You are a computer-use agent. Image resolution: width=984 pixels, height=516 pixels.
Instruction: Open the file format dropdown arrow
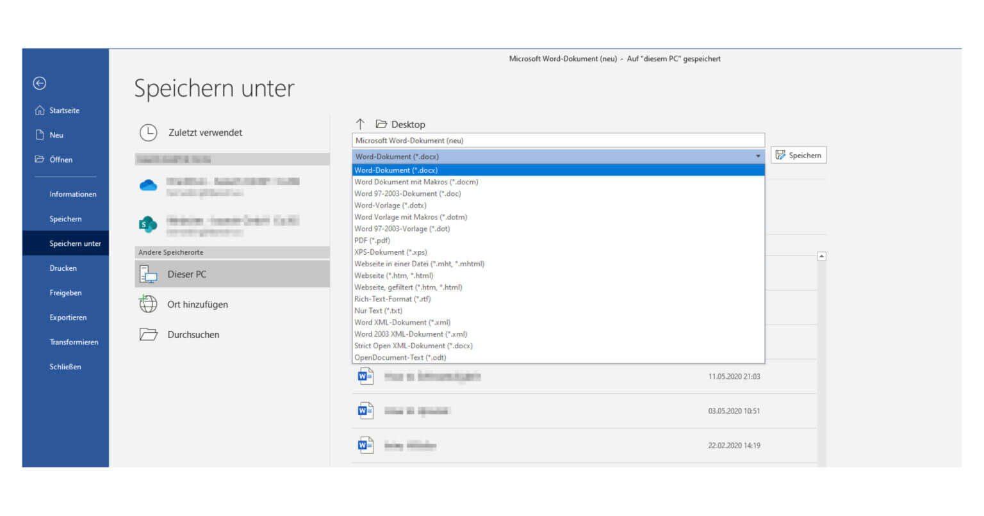(758, 156)
